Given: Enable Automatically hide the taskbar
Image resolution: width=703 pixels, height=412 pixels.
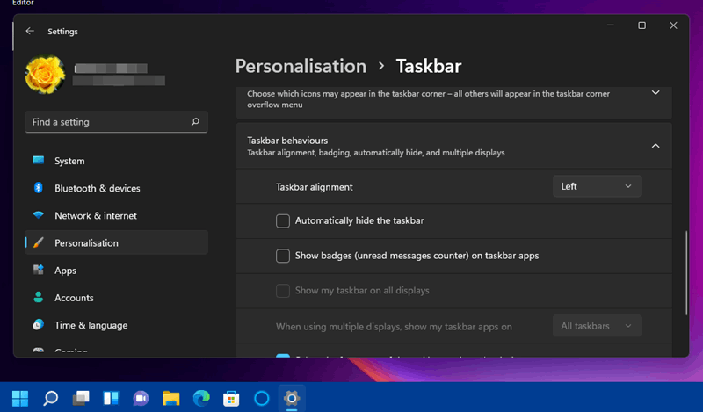Looking at the screenshot, I should tap(283, 221).
